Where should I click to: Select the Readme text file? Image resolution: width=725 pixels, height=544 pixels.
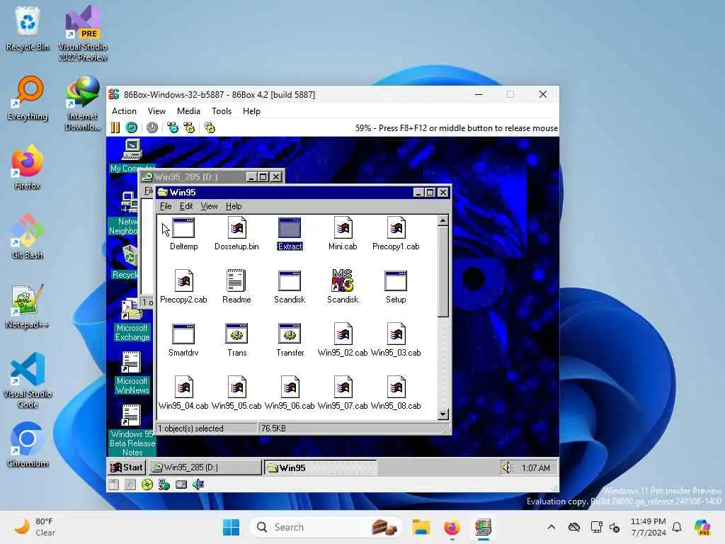pos(236,287)
